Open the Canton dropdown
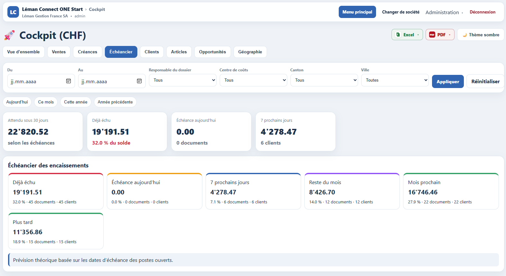This screenshot has width=506, height=276. [x=324, y=80]
